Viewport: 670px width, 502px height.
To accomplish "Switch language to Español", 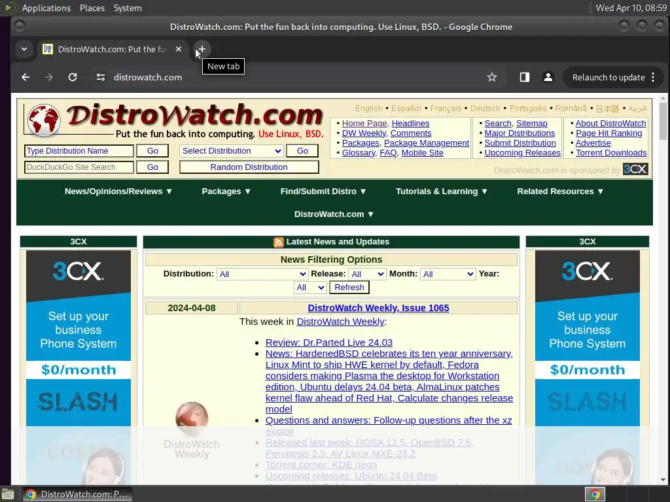I will pos(406,109).
